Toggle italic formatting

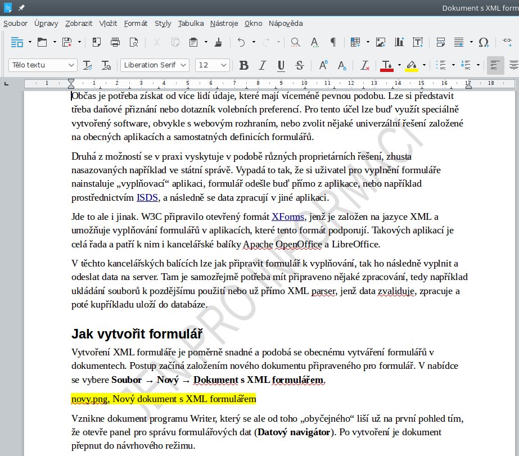263,65
